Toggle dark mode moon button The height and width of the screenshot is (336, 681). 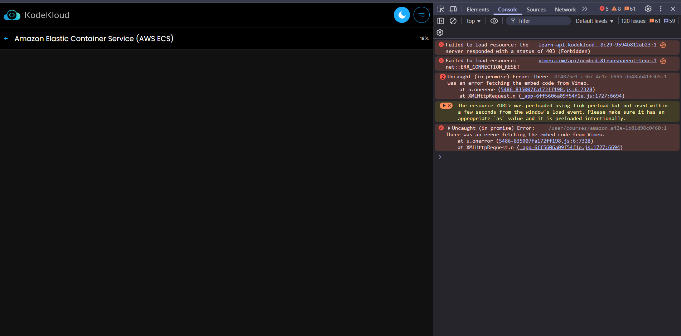(x=402, y=15)
